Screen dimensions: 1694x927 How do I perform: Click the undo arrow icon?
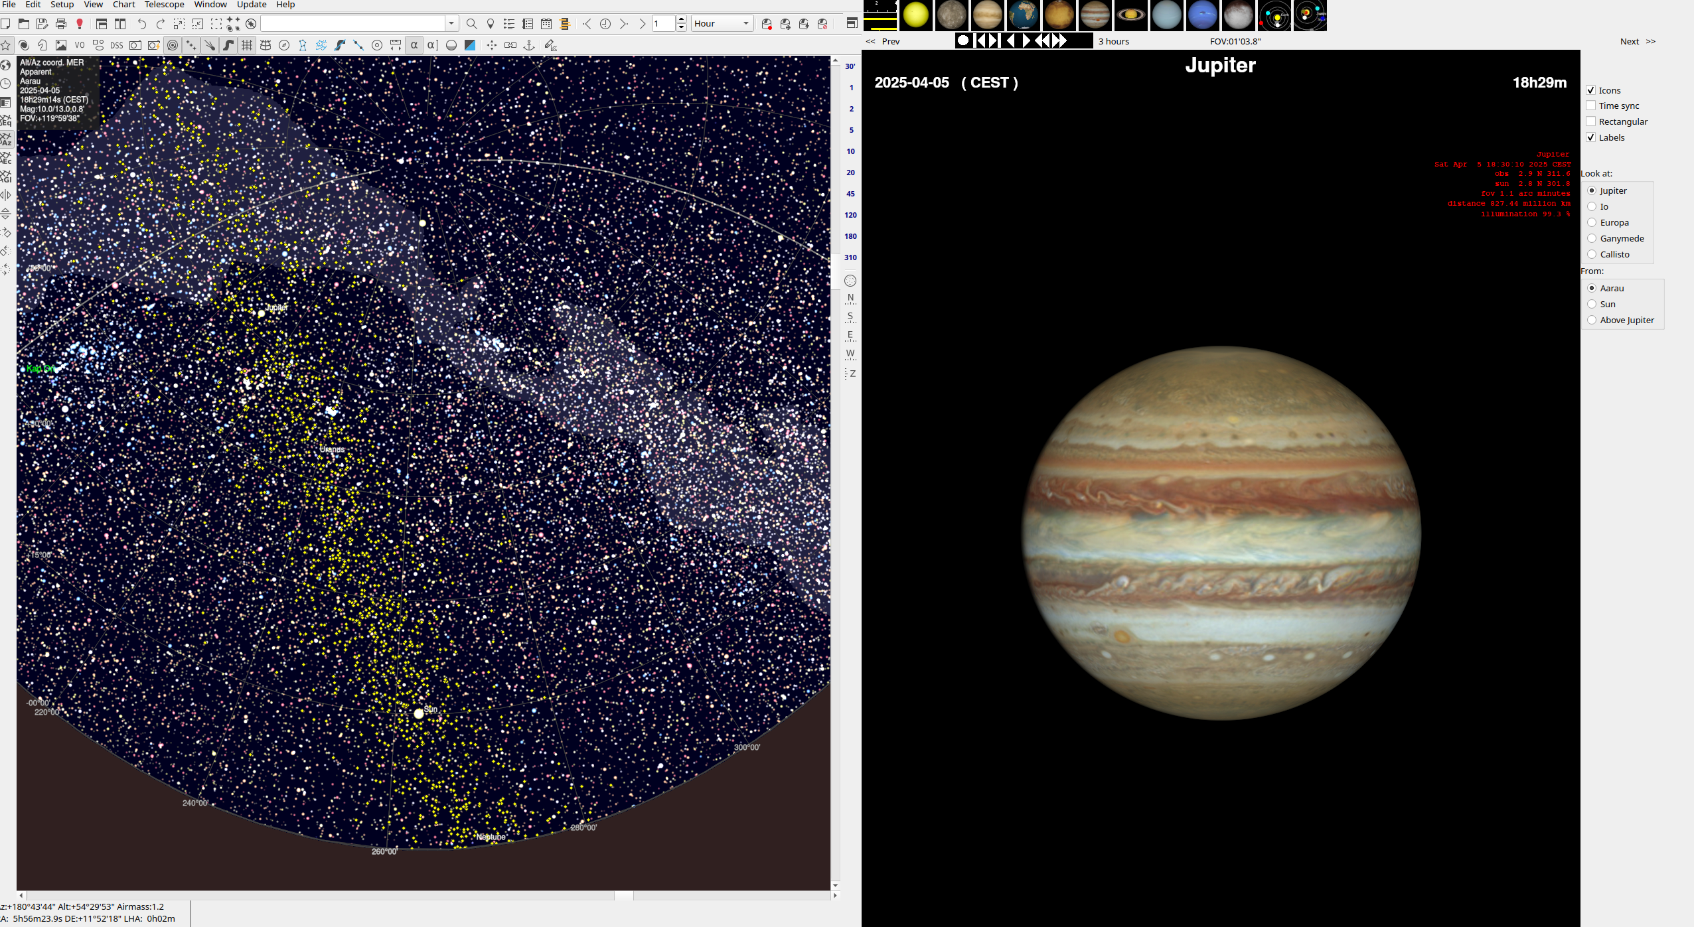[141, 24]
